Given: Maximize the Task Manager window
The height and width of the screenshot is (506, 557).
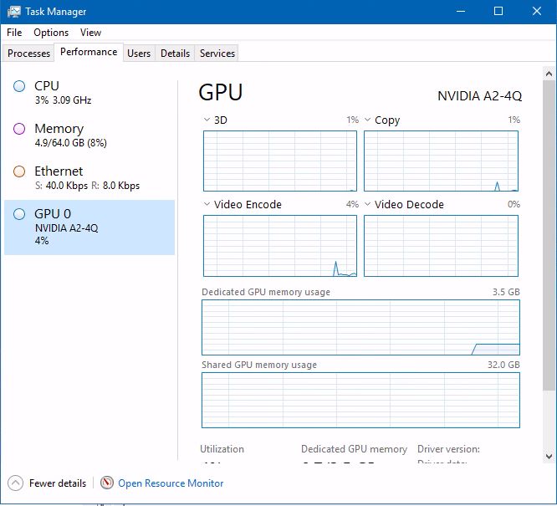Looking at the screenshot, I should pos(498,12).
